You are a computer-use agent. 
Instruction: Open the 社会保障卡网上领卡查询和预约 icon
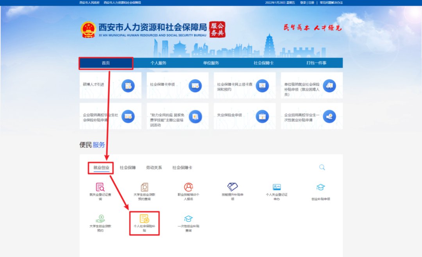coord(262,86)
